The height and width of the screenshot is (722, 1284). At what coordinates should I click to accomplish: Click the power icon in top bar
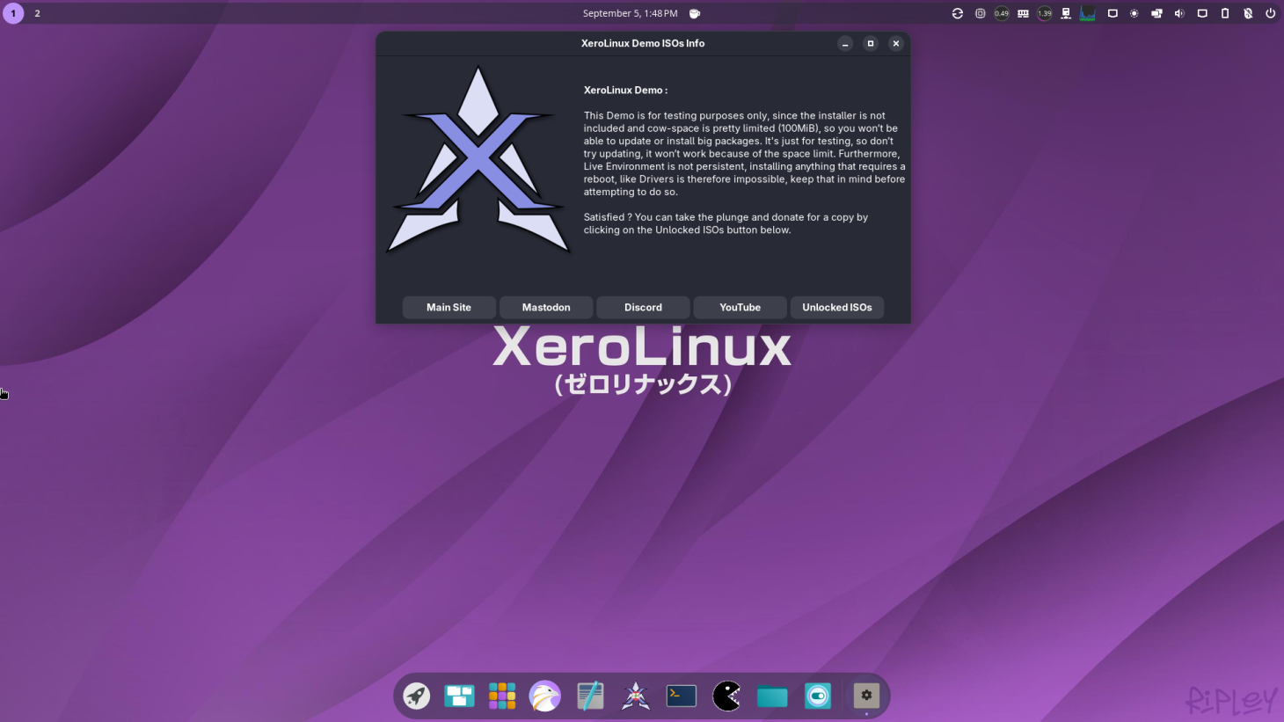(1270, 13)
